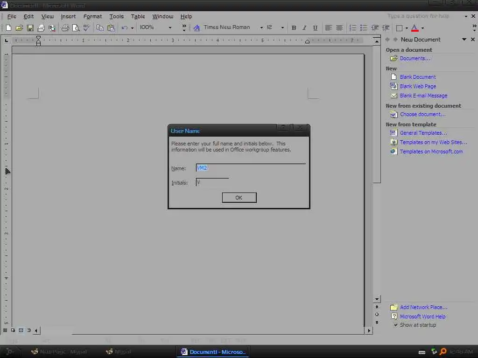Open the Zoom 100% dropdown
This screenshot has width=478, height=358.
pos(170,28)
